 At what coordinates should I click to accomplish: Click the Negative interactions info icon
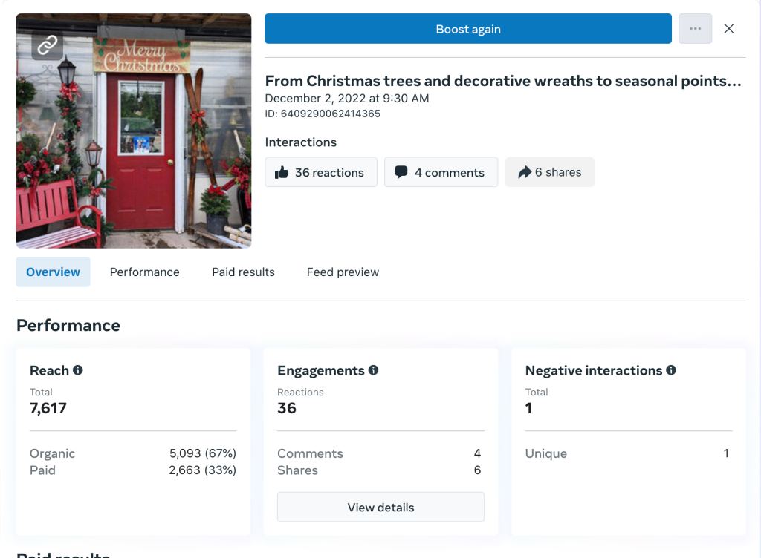coord(671,370)
